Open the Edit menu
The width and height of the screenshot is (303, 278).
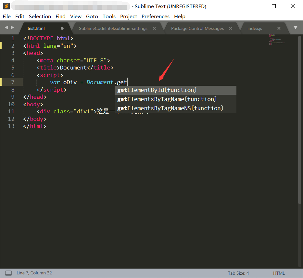pos(20,17)
